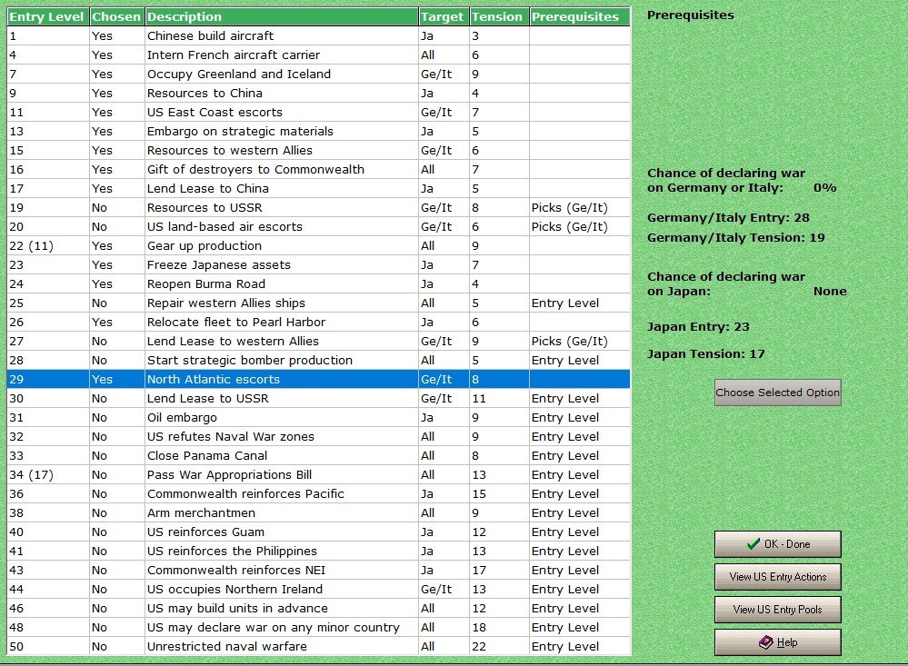The width and height of the screenshot is (908, 666).
Task: Select the Lend Lease to USSR row
Action: (318, 399)
